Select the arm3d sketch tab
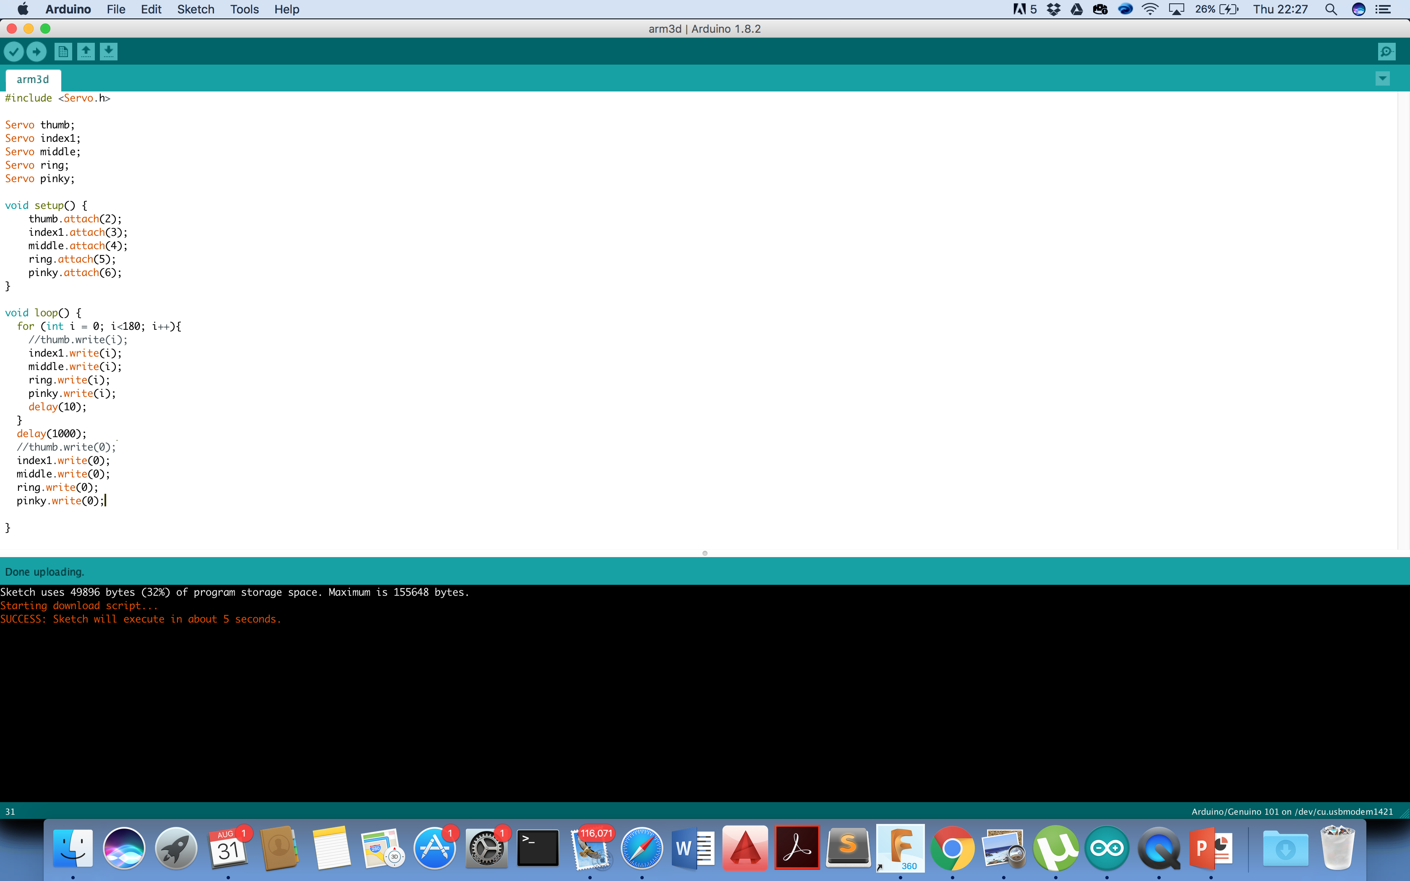Image resolution: width=1410 pixels, height=881 pixels. [x=33, y=80]
